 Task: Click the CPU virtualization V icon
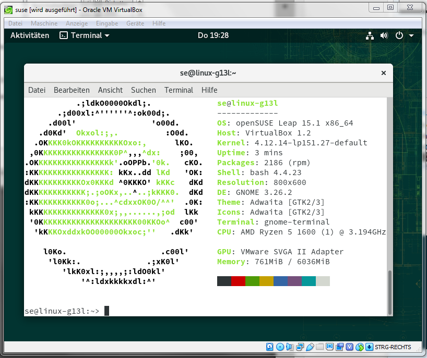[350, 347]
